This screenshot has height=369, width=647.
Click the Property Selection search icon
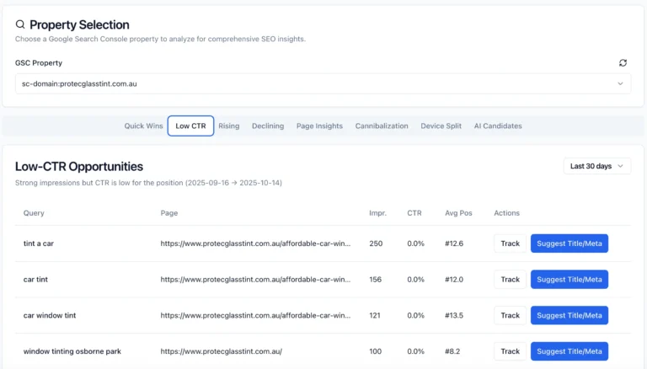tap(20, 24)
